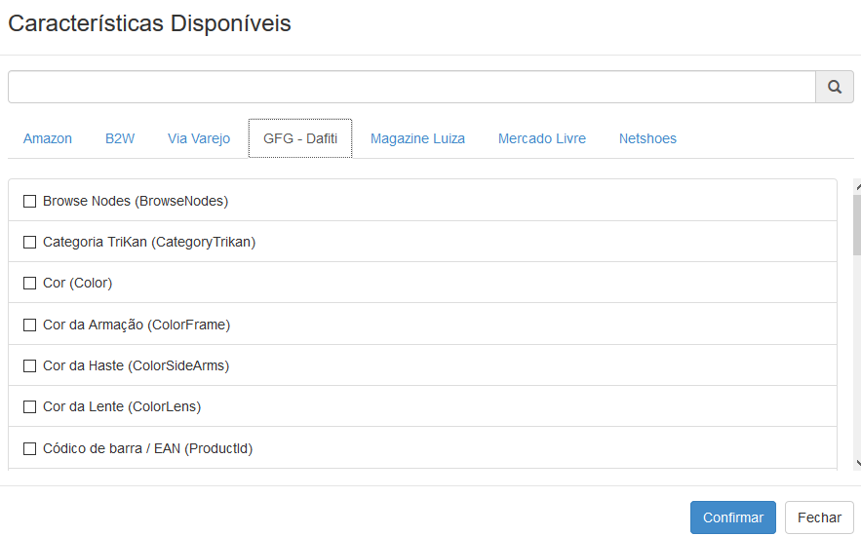The height and width of the screenshot is (536, 861).
Task: Click the "Cor da Lente (ColorLens)" label
Action: click(122, 406)
